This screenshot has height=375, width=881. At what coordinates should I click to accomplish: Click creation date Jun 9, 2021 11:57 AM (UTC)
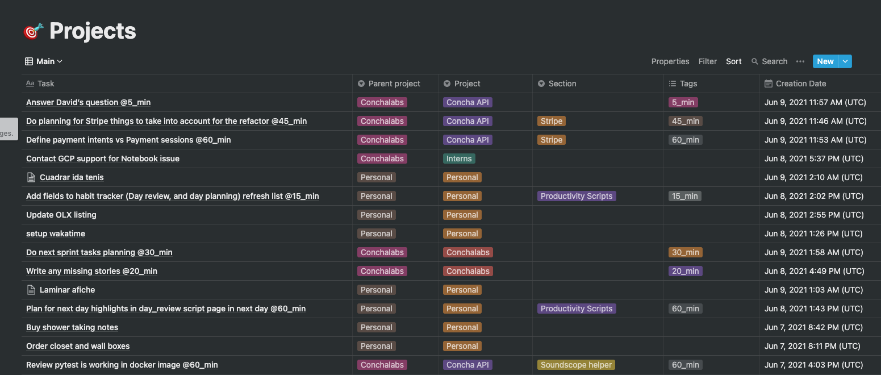[816, 102]
